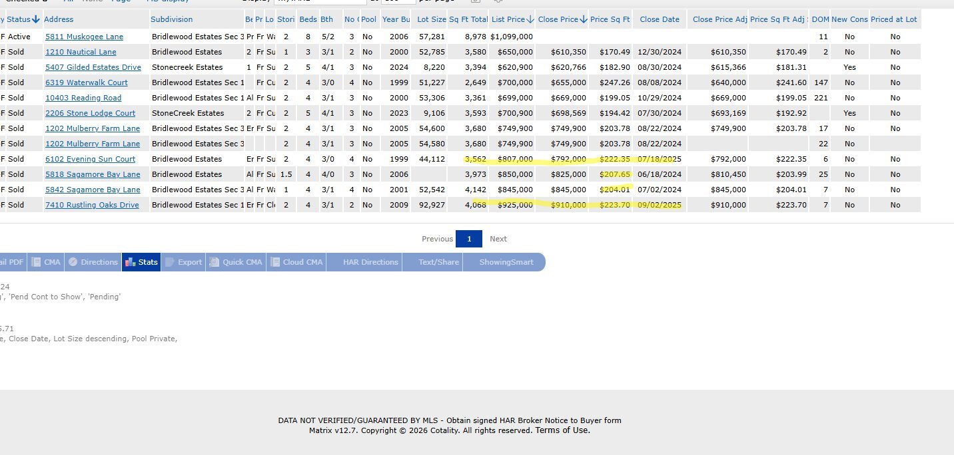Click the Next page link
The width and height of the screenshot is (954, 455).
click(x=498, y=239)
